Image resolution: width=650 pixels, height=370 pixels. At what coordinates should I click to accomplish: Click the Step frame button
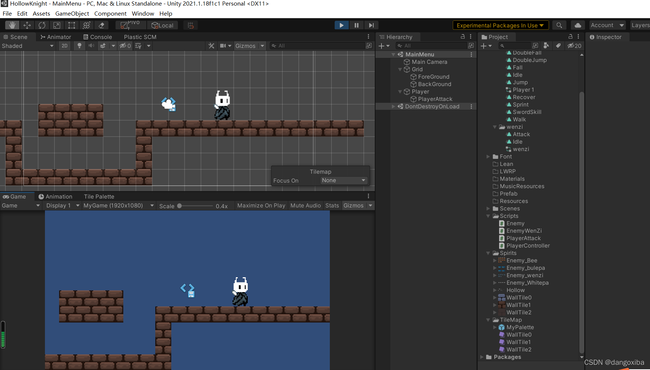tap(371, 25)
